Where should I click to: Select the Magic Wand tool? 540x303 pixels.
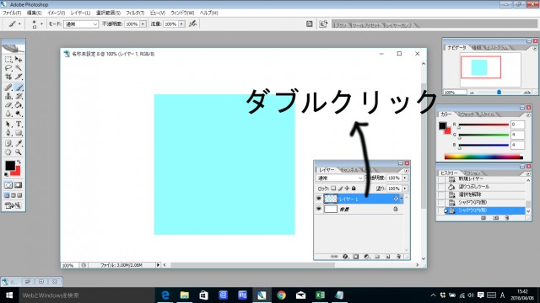point(19,68)
